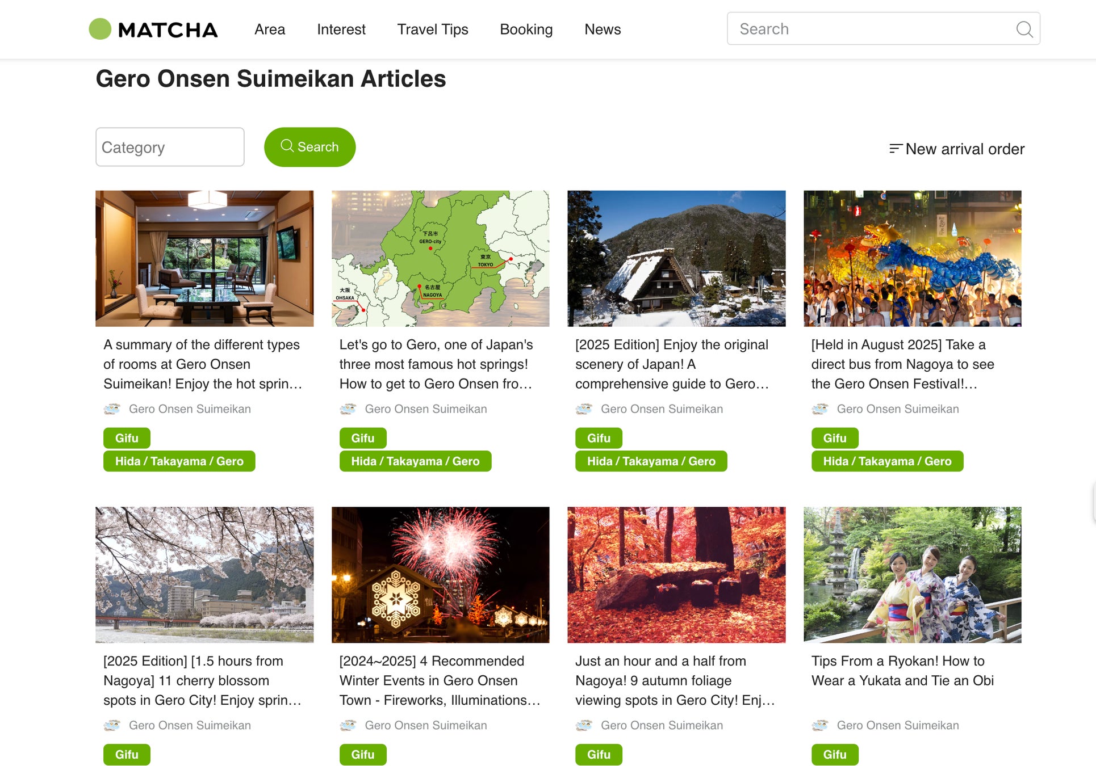The width and height of the screenshot is (1096, 766).
Task: Click author avatar under room types article
Action: click(x=112, y=409)
